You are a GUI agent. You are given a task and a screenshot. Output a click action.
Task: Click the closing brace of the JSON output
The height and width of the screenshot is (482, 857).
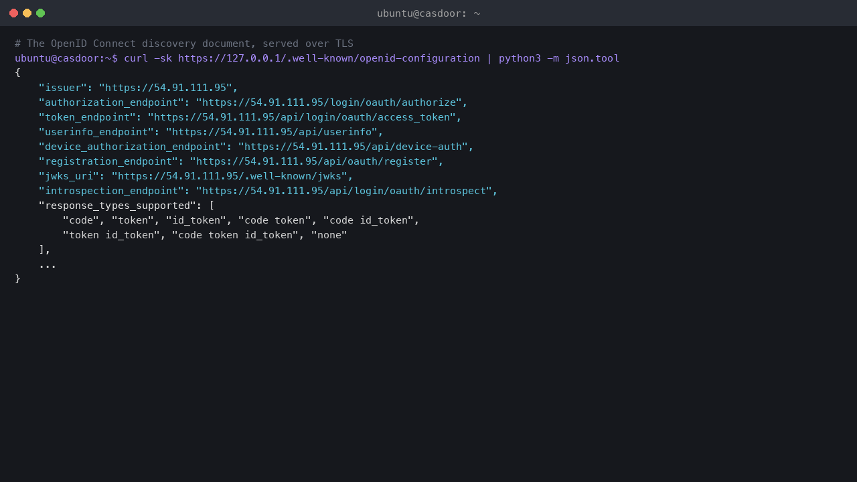click(18, 279)
